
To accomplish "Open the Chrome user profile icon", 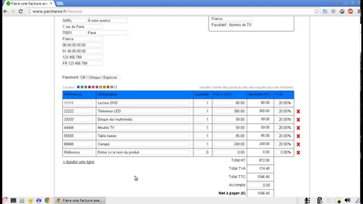I will 337,3.
